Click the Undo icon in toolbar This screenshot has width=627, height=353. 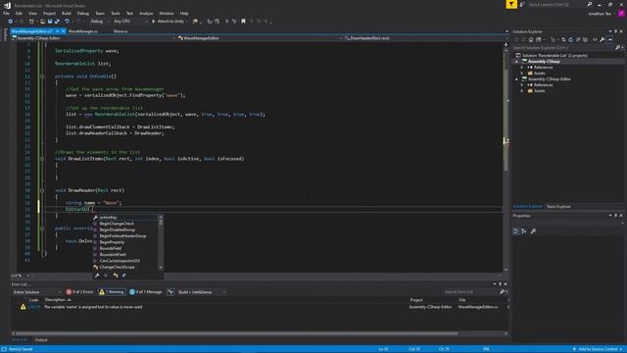tap(67, 22)
